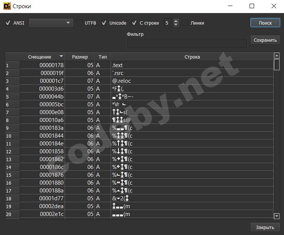The image size is (284, 235).
Task: Open the ANSI encoding dropdown
Action: (51, 23)
